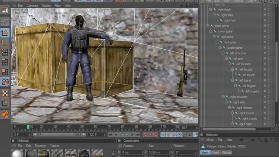Click Attributes lock icon
This screenshot has width=279, height=157.
pyautogui.click(x=266, y=140)
